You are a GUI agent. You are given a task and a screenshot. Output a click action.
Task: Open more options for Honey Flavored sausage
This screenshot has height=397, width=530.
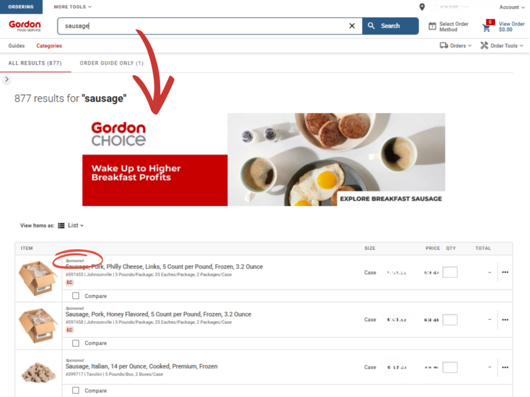[505, 320]
